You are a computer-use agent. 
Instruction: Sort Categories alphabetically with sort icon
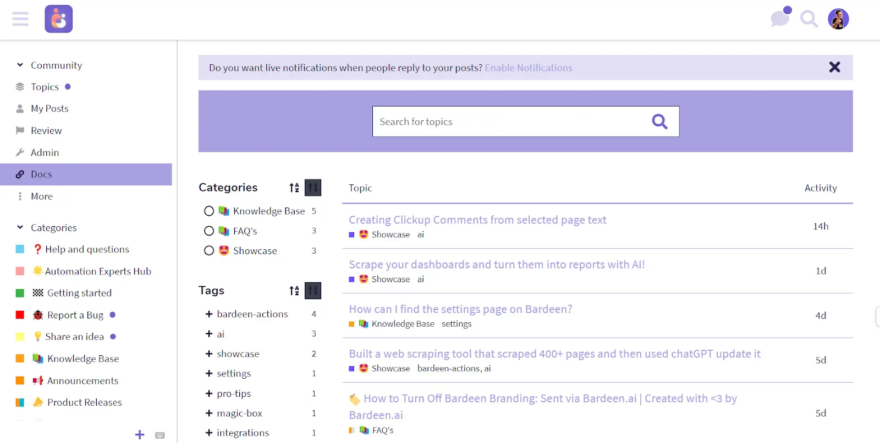tap(294, 188)
